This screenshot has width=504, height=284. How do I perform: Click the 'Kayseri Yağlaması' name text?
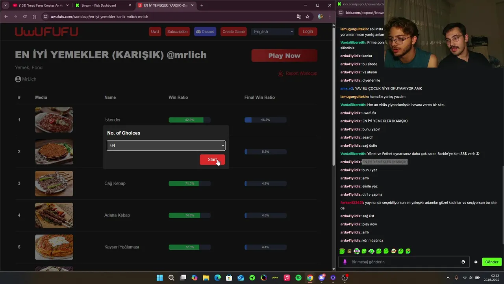pyautogui.click(x=122, y=247)
